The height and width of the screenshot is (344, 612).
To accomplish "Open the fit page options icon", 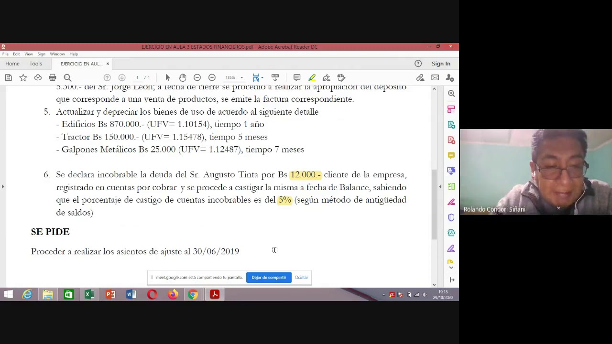I will (x=258, y=77).
